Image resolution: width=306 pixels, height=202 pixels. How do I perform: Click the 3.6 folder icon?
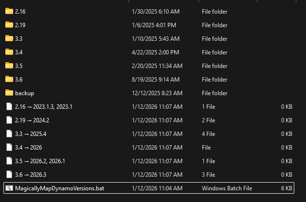[x=9, y=79]
